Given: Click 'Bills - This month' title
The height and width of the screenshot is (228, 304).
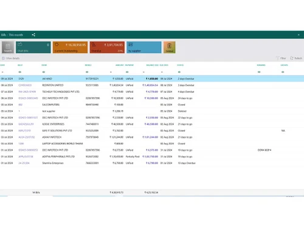Looking at the screenshot, I should (x=12, y=35).
